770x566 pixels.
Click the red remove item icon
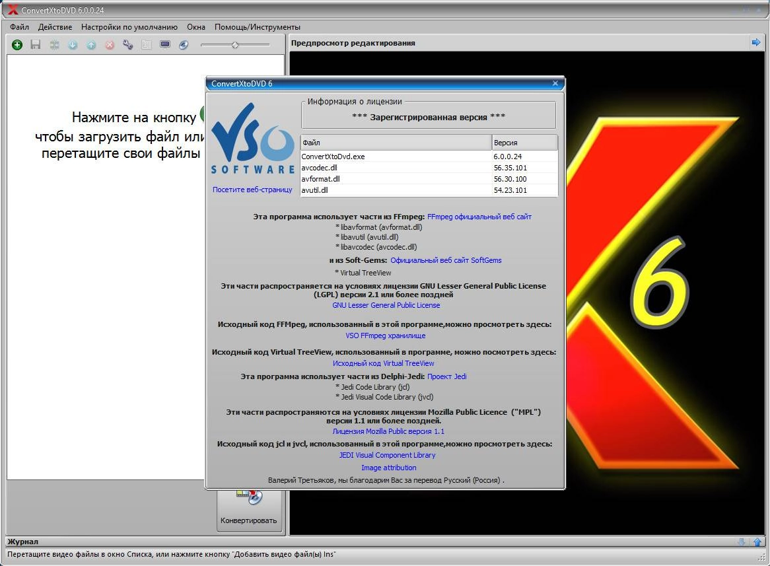[x=110, y=45]
